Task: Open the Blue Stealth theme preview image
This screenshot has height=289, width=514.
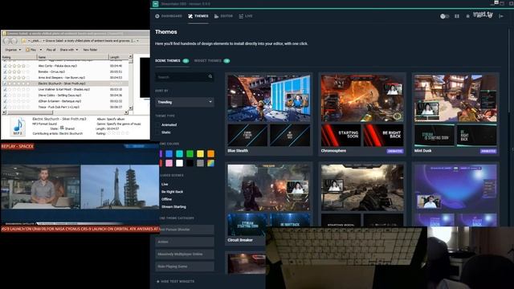Action: [x=269, y=98]
